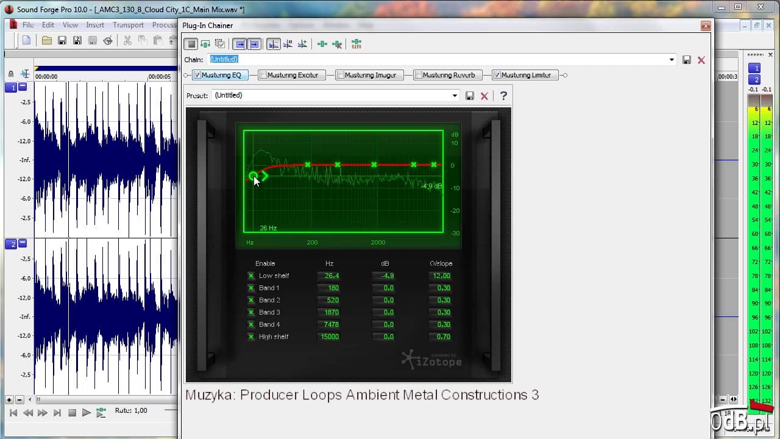Viewport: 780px width, 439px height.
Task: Delete the chain preset with red X
Action: (701, 60)
